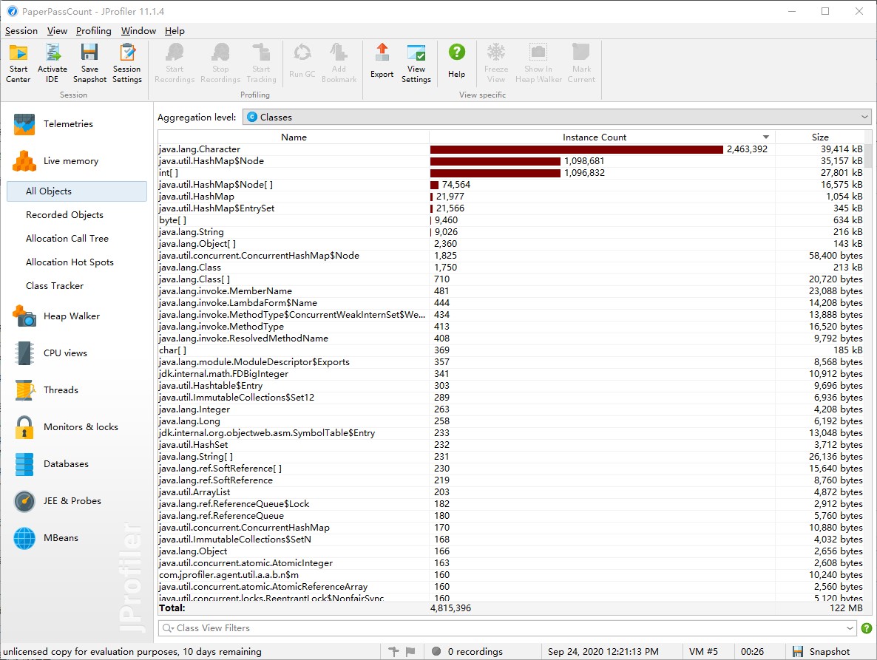877x660 pixels.
Task: Select the byte[ ] row
Action: (x=511, y=220)
